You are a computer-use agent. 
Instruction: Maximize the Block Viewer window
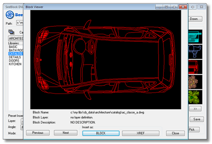point(174,7)
